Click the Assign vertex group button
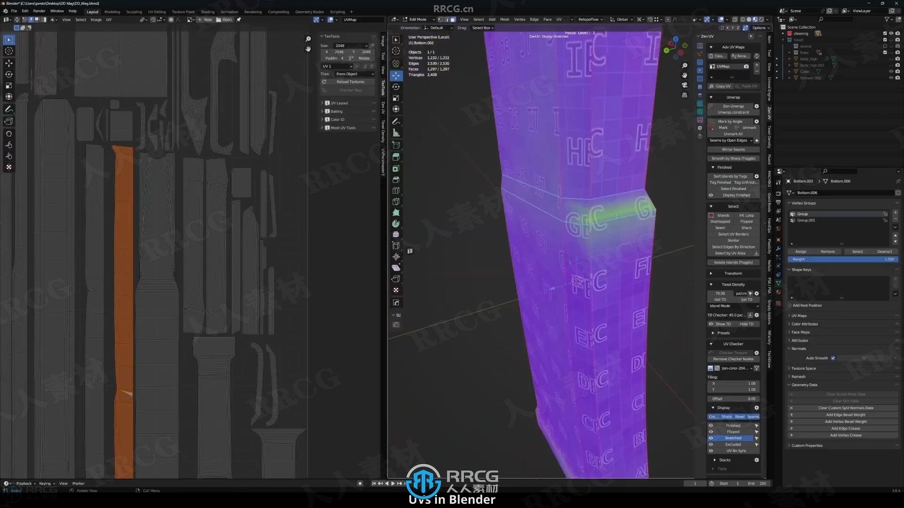904x508 pixels. click(x=801, y=252)
